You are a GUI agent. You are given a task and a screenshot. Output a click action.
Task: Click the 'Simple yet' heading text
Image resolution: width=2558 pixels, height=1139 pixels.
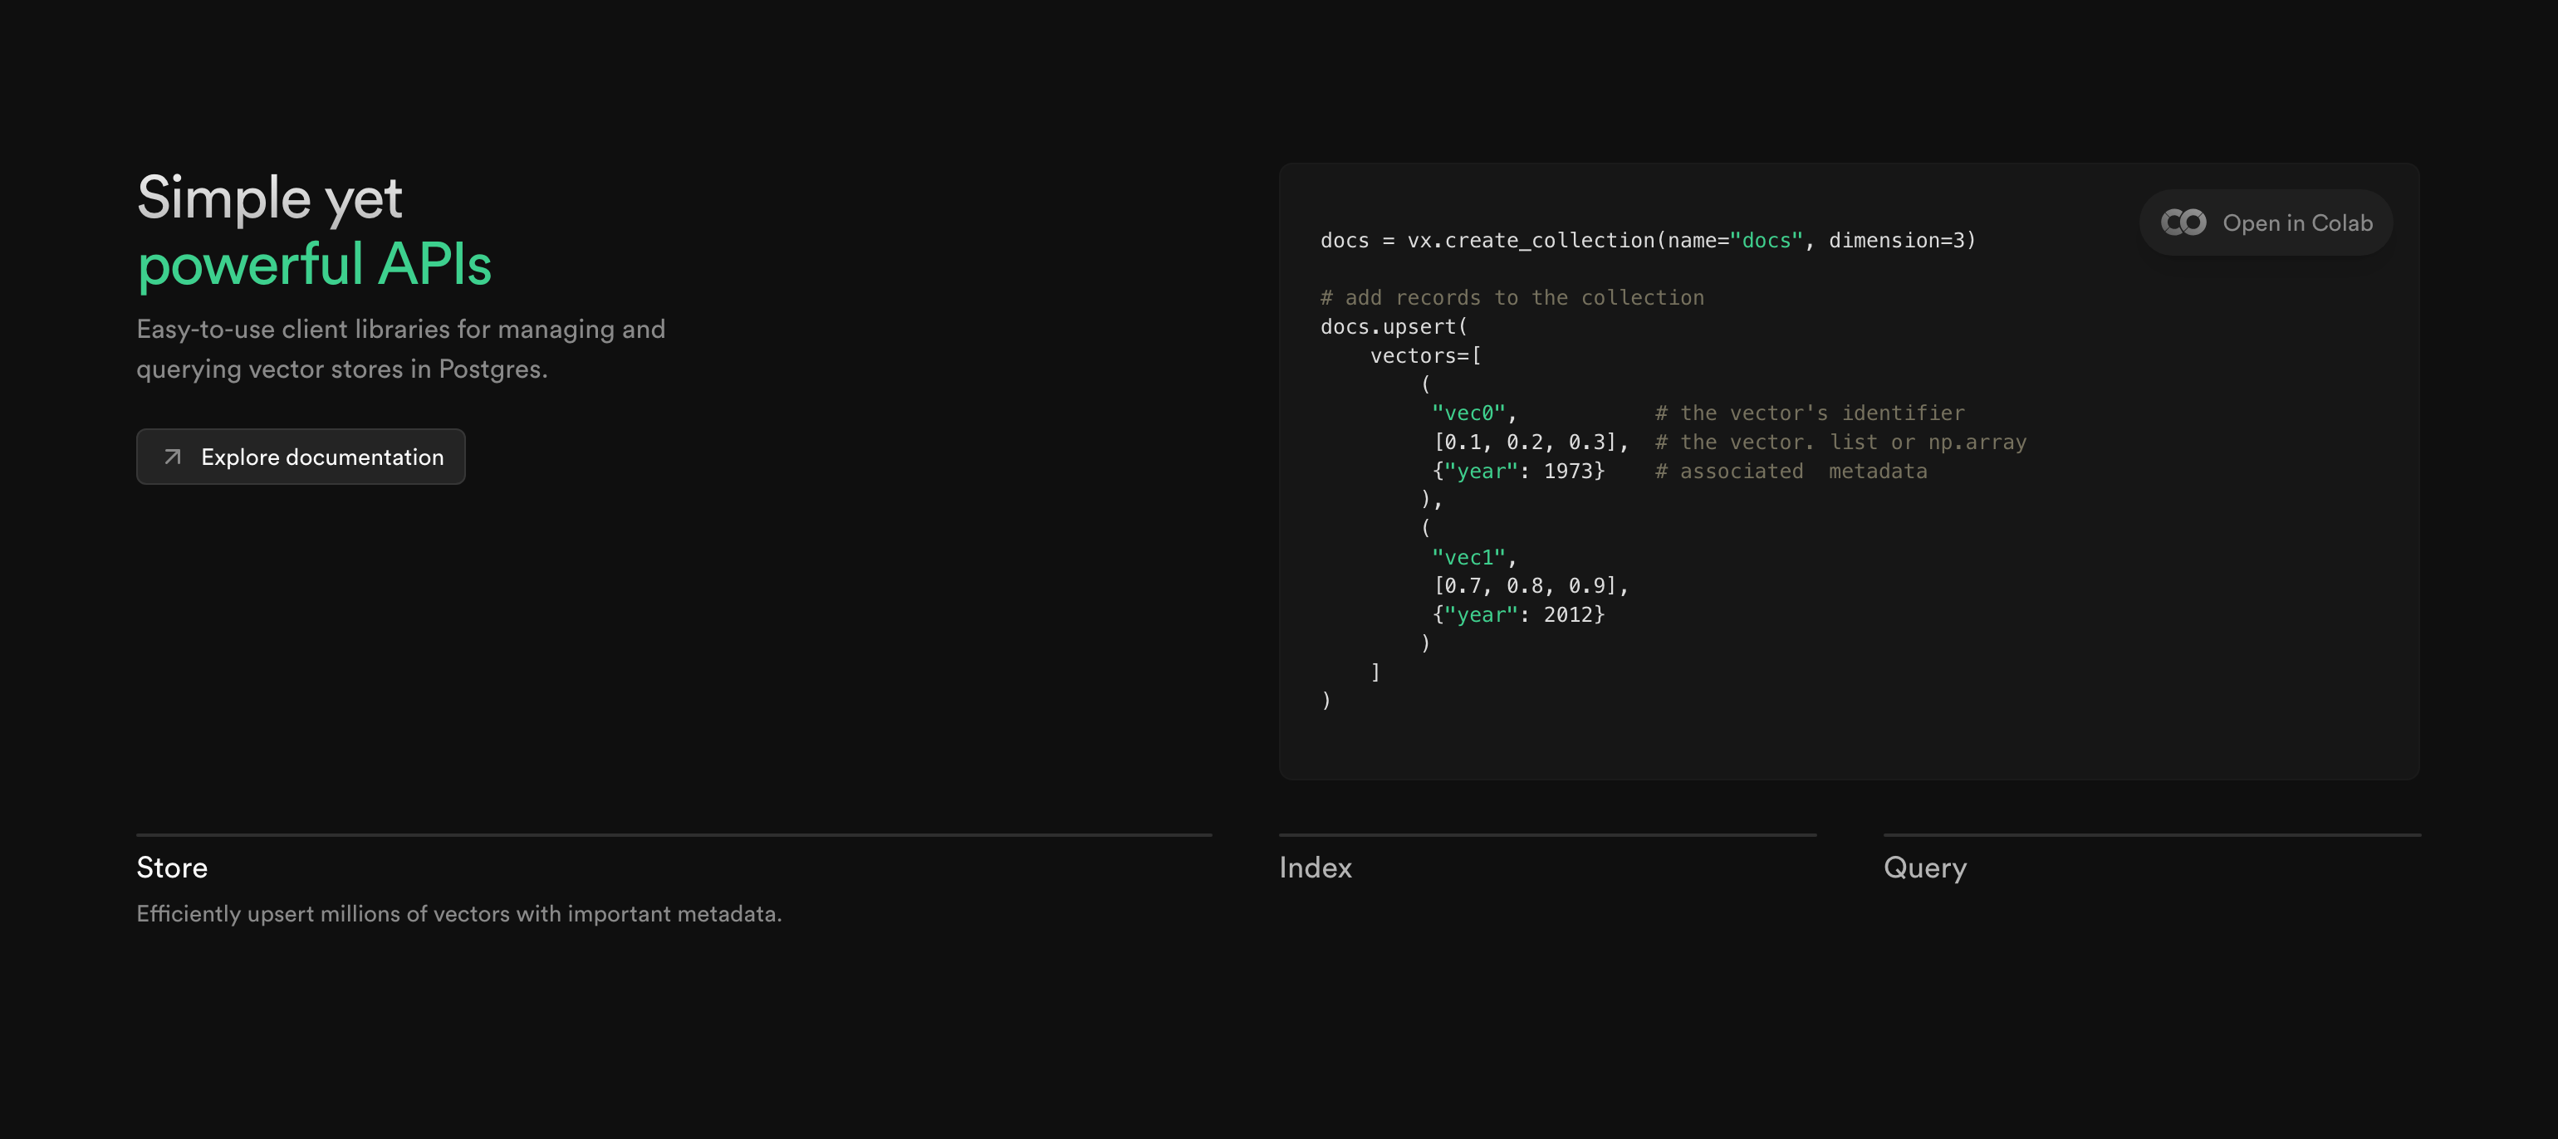click(x=269, y=198)
